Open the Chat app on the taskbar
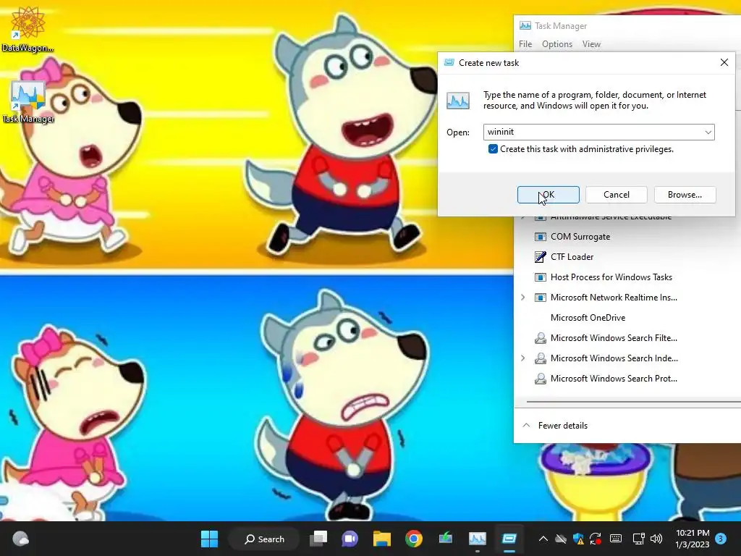741x556 pixels. (x=350, y=539)
